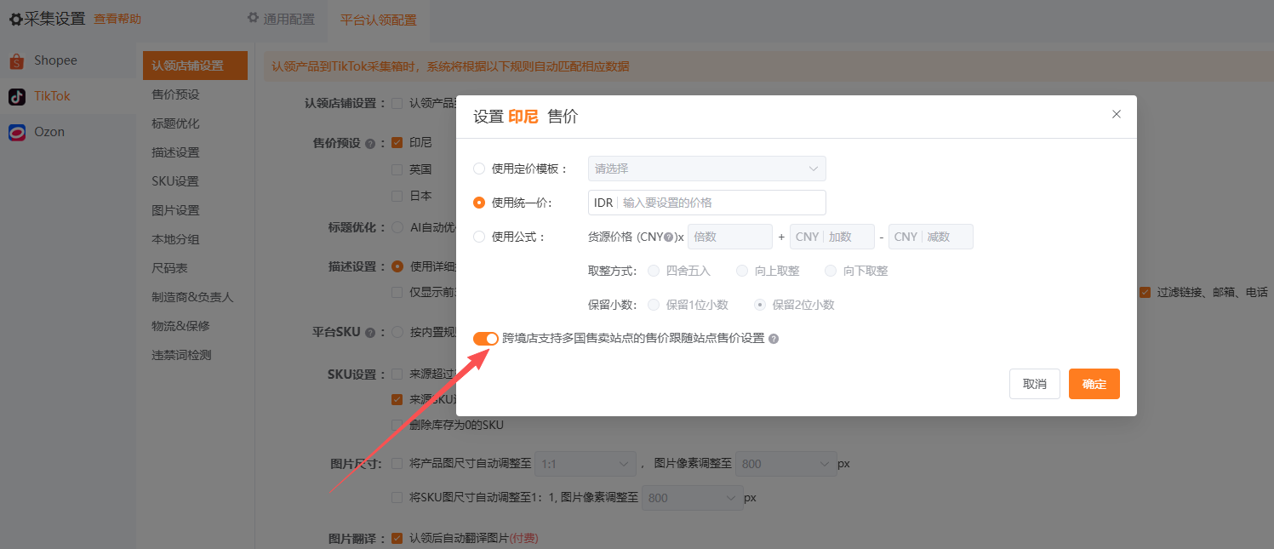1274x549 pixels.
Task: Click the 确定 button
Action: (x=1094, y=384)
